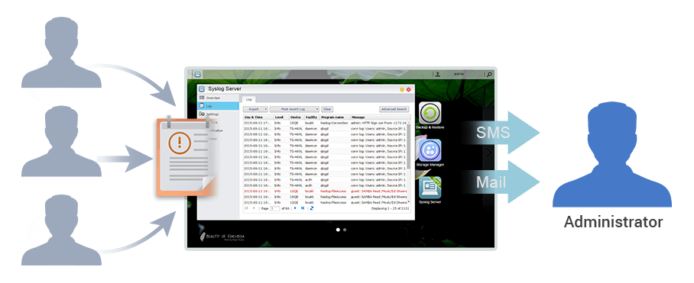Click the desktop search magnifier icon
This screenshot has height=283, width=694.
point(489,74)
